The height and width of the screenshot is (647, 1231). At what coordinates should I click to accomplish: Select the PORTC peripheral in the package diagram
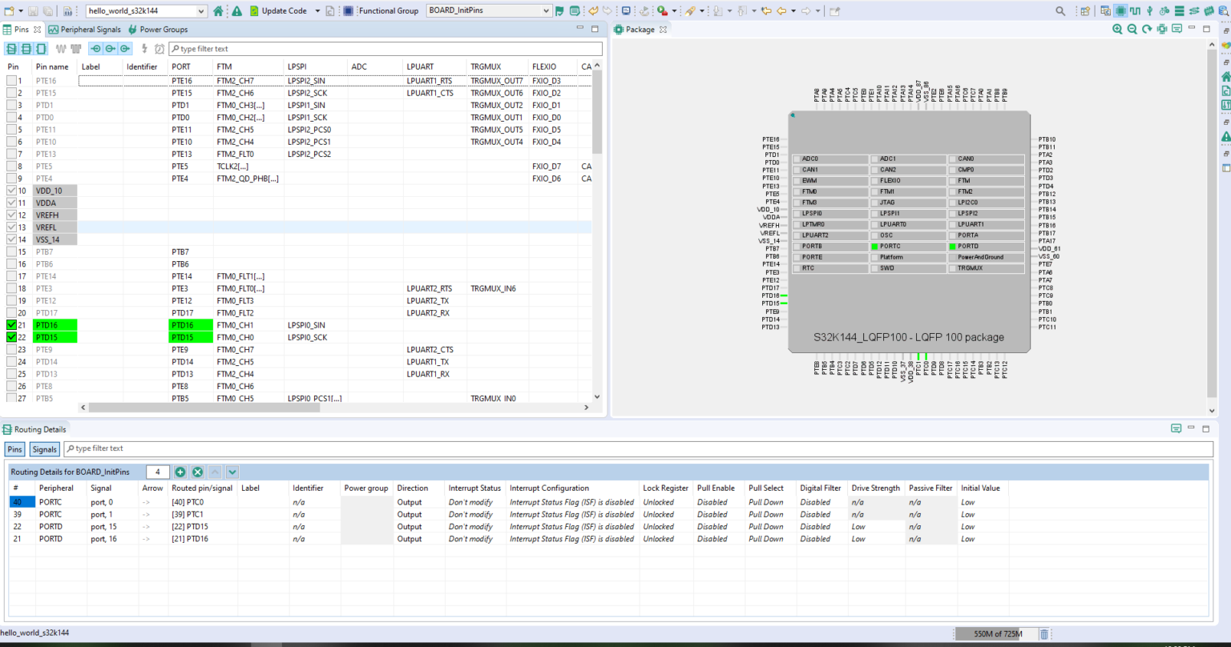[x=908, y=247]
